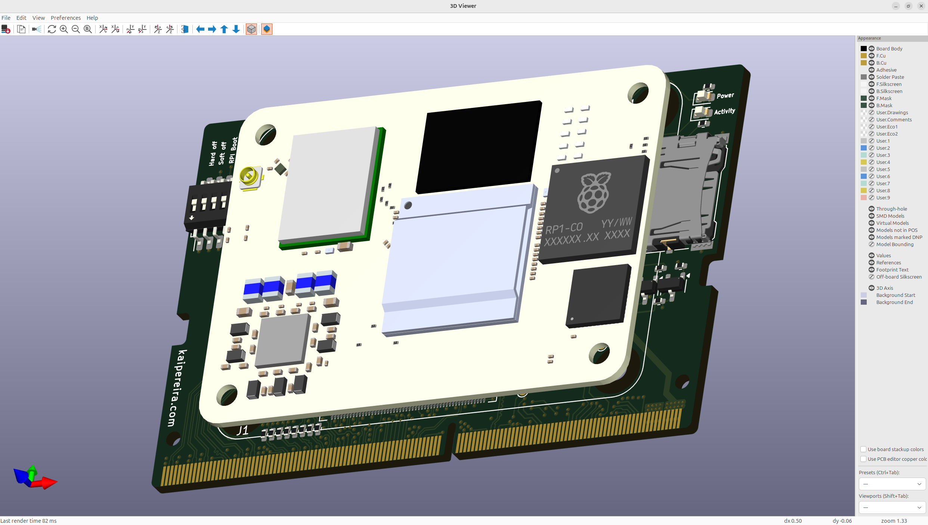Image resolution: width=928 pixels, height=525 pixels.
Task: Toggle the appearance manager layers icon
Action: coord(267,29)
